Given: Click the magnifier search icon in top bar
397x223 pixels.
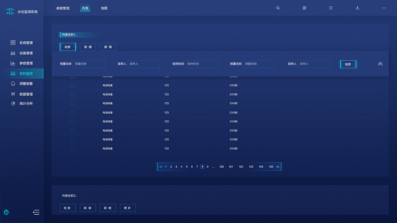Looking at the screenshot, I should point(278,8).
